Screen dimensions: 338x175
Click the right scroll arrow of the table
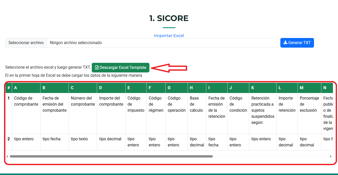tap(331, 156)
